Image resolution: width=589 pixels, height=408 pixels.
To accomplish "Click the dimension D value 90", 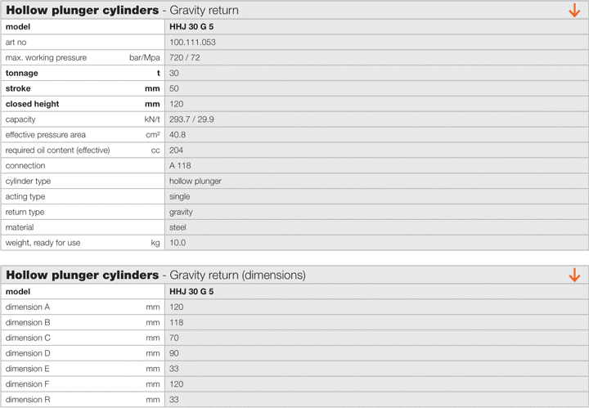I will (x=174, y=353).
